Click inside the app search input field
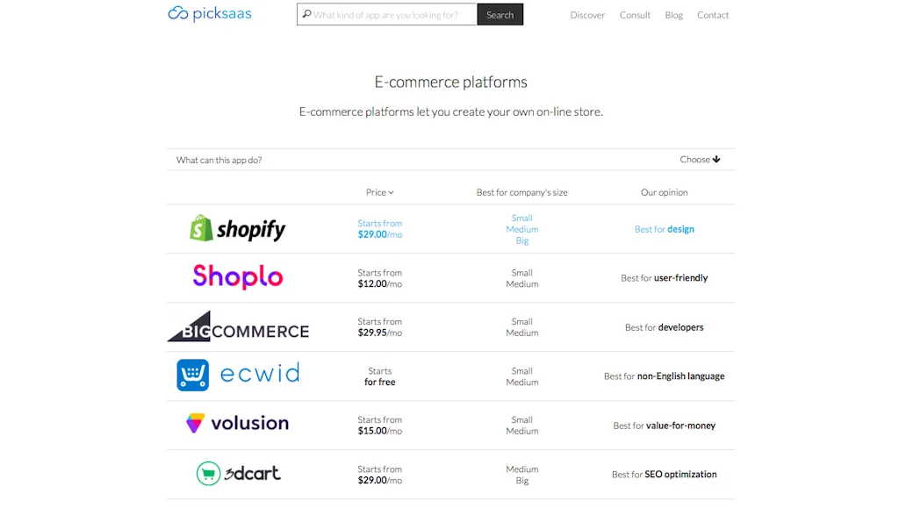 pyautogui.click(x=386, y=14)
